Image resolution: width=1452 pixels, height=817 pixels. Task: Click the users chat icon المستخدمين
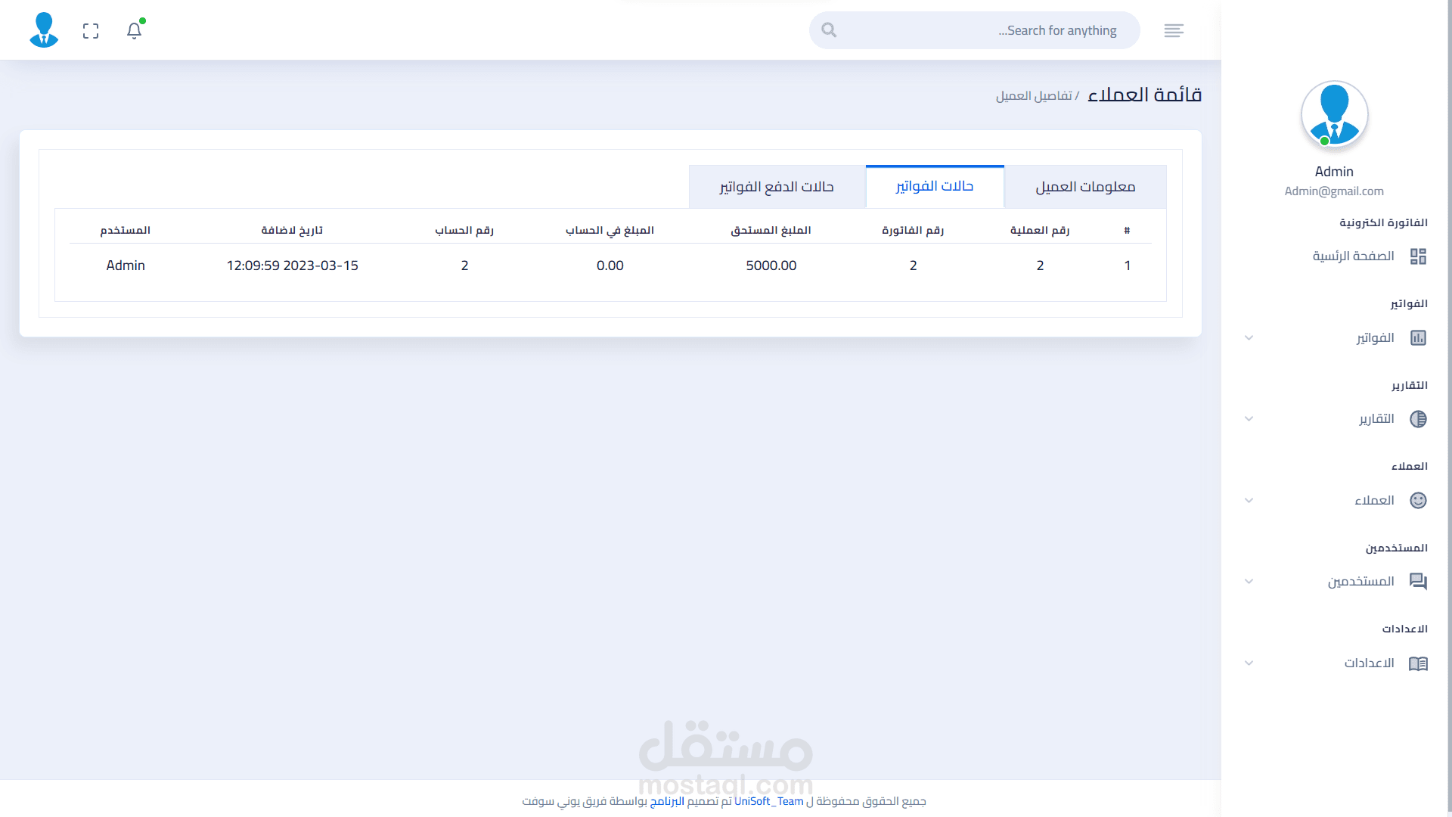click(1418, 582)
